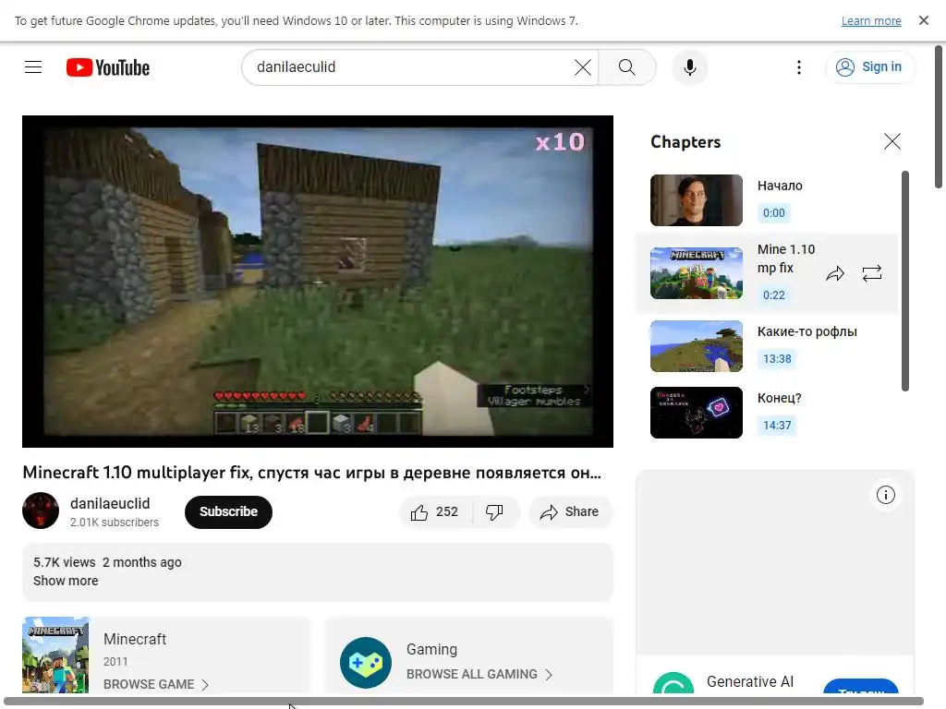Click the page vertical scrollbar

tap(939, 117)
